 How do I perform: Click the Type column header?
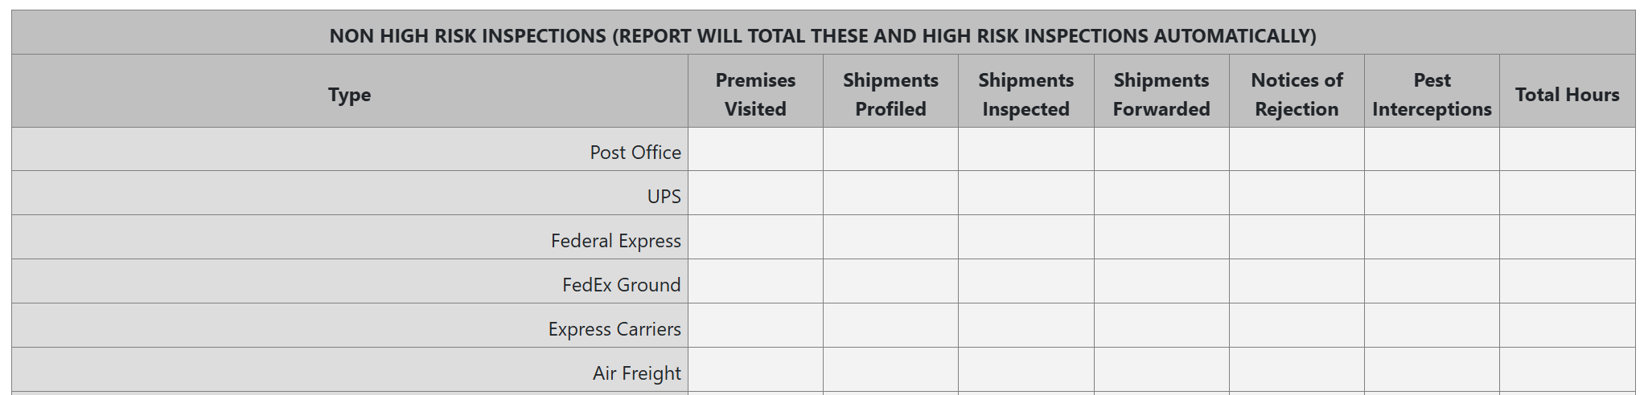350,95
